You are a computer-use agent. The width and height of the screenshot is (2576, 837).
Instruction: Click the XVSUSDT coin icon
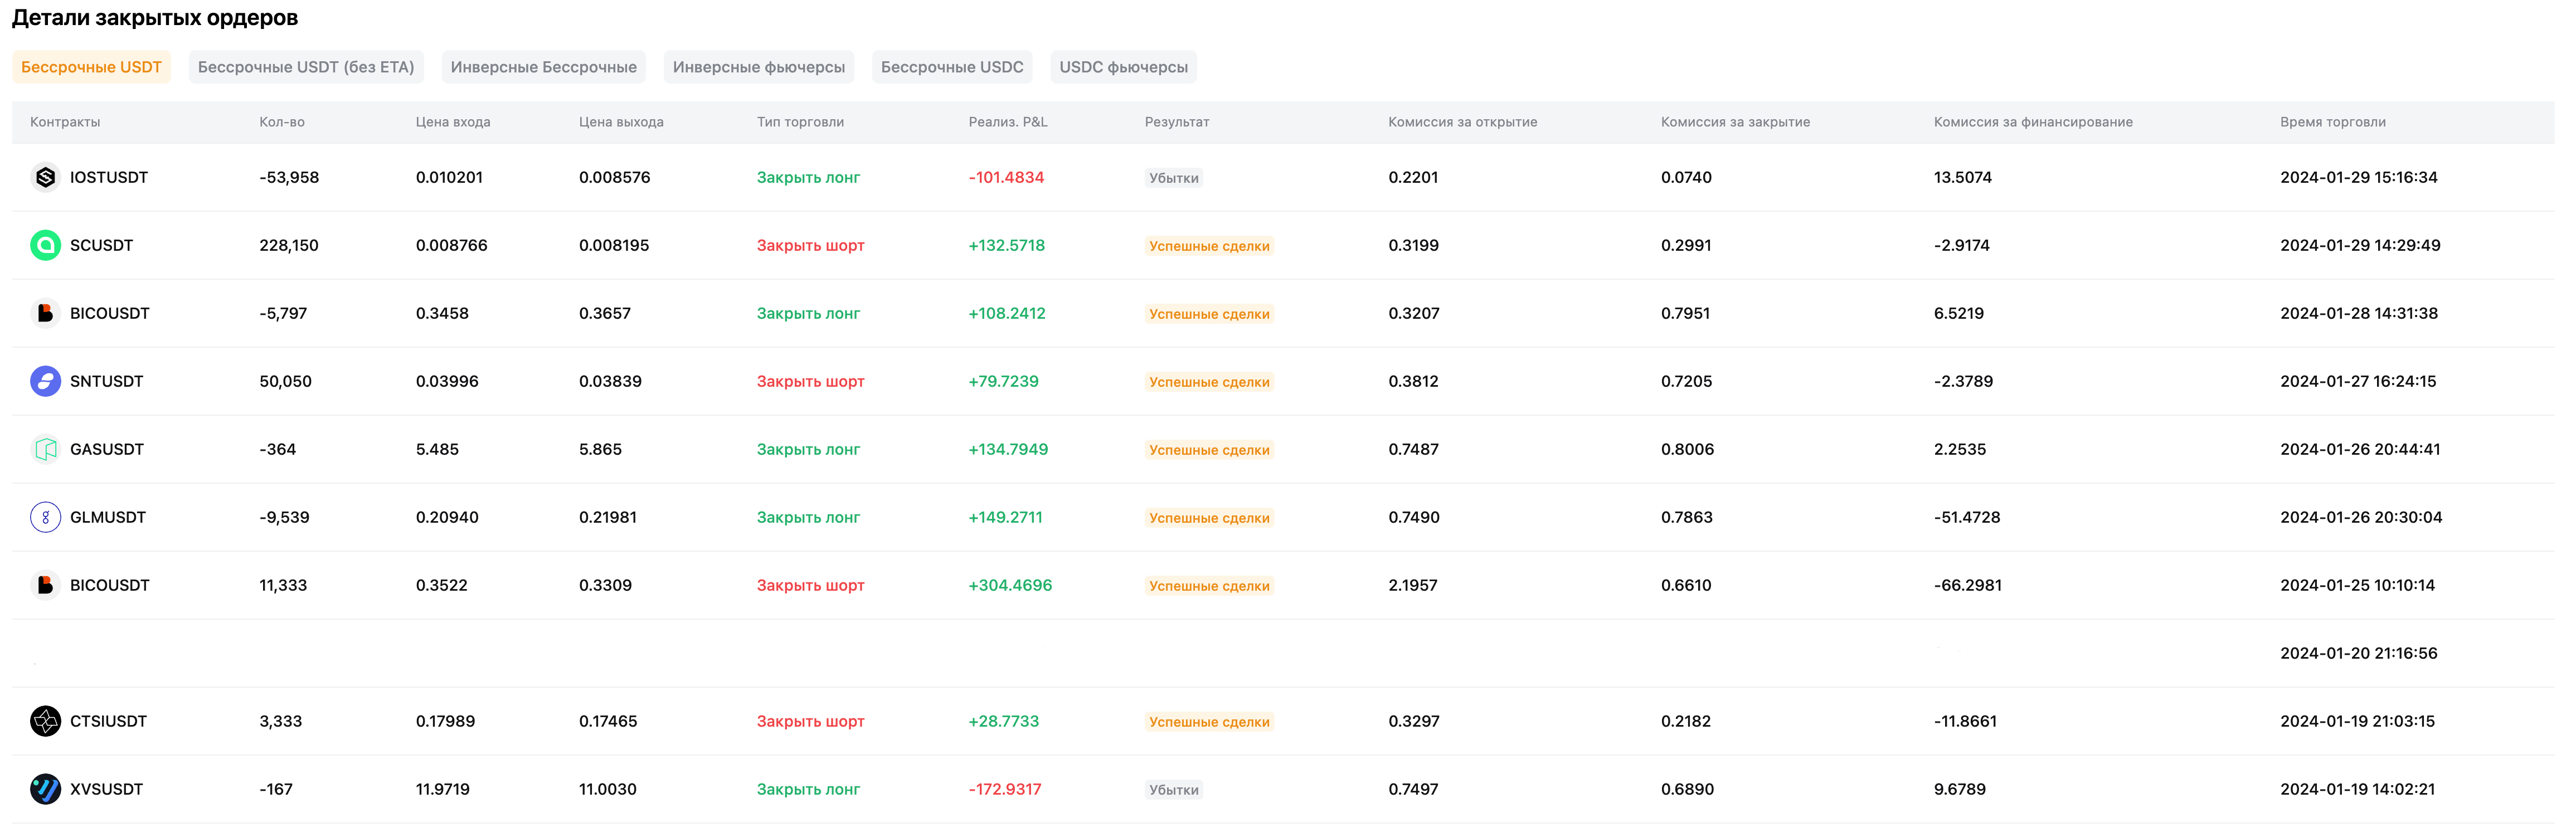coord(45,789)
